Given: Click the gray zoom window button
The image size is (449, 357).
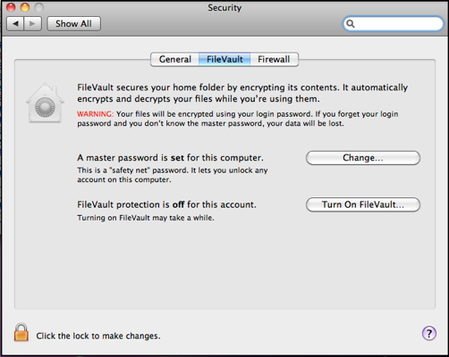Looking at the screenshot, I should click(38, 7).
